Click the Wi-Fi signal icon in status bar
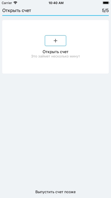This screenshot has width=111, height=198. tap(15, 3)
